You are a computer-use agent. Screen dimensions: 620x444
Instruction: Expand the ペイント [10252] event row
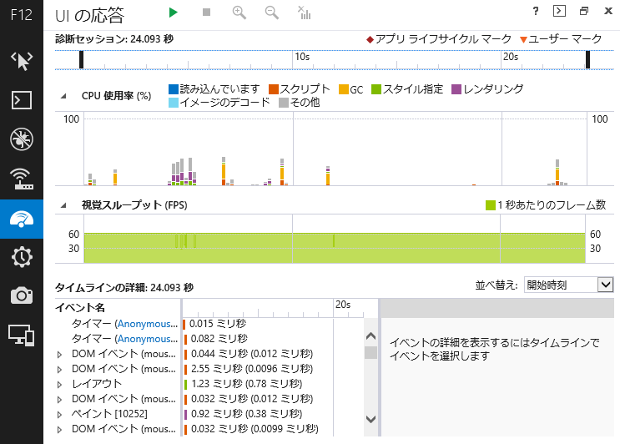pyautogui.click(x=60, y=415)
